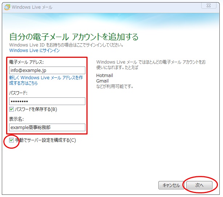223x197 pixels.
Task: Click the Hotmail example text
Action: 105,76
